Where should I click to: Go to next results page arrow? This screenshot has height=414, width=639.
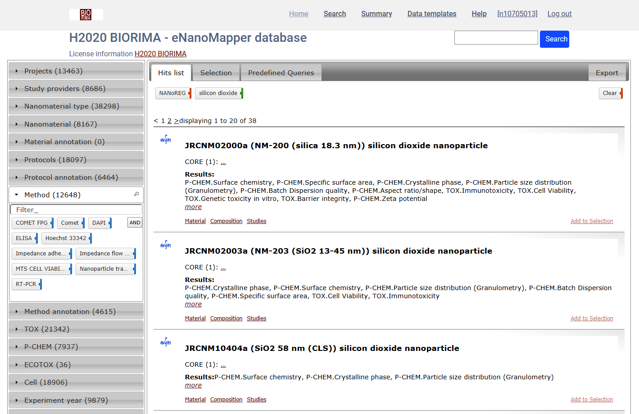176,121
